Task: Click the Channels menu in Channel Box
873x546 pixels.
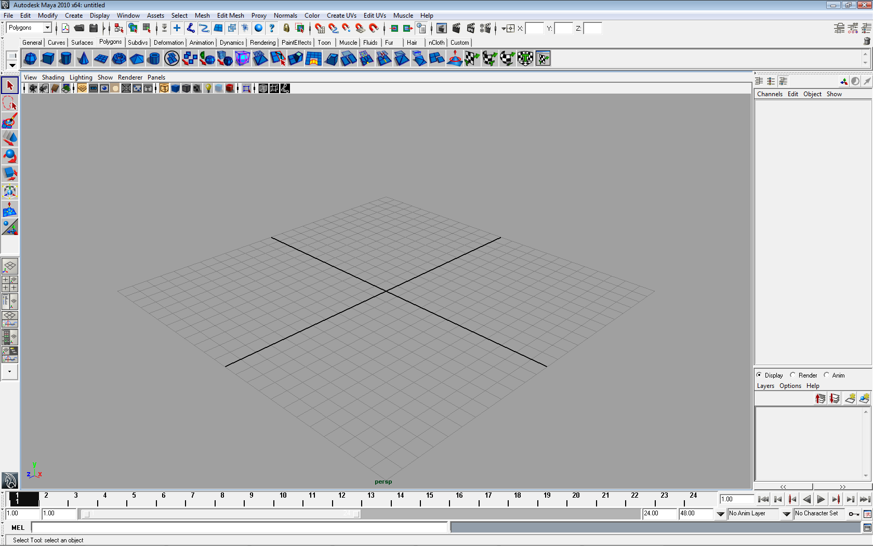Action: click(x=769, y=94)
